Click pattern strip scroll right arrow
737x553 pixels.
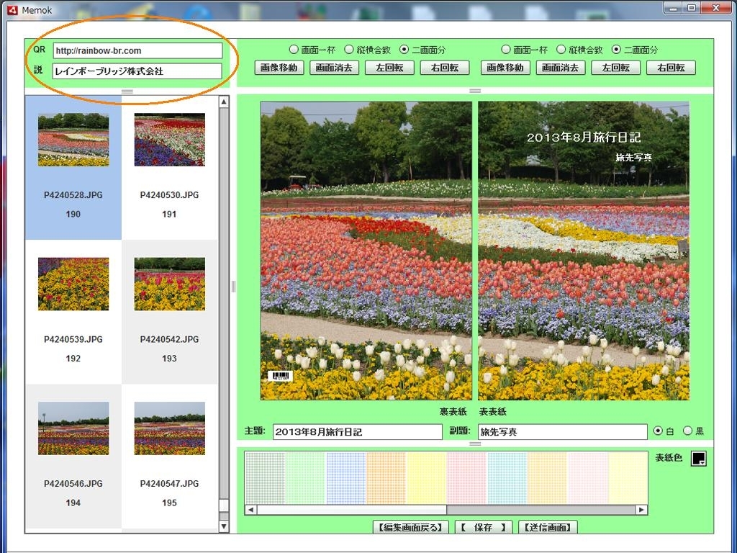[641, 509]
